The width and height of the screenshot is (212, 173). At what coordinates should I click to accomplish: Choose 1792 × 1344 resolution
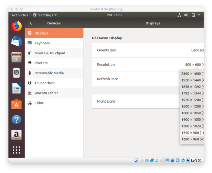[x=192, y=93]
